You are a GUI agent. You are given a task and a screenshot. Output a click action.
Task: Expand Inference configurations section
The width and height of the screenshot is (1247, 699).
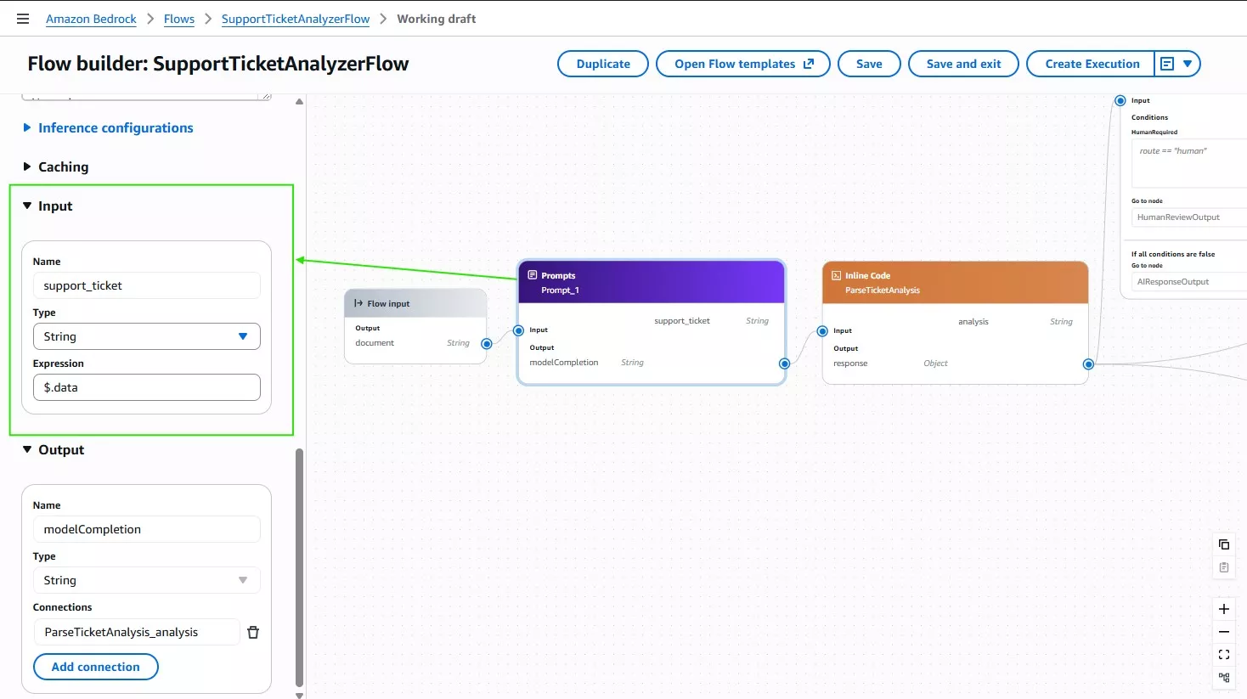click(x=108, y=128)
